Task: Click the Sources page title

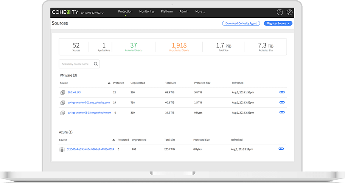Action: point(60,23)
